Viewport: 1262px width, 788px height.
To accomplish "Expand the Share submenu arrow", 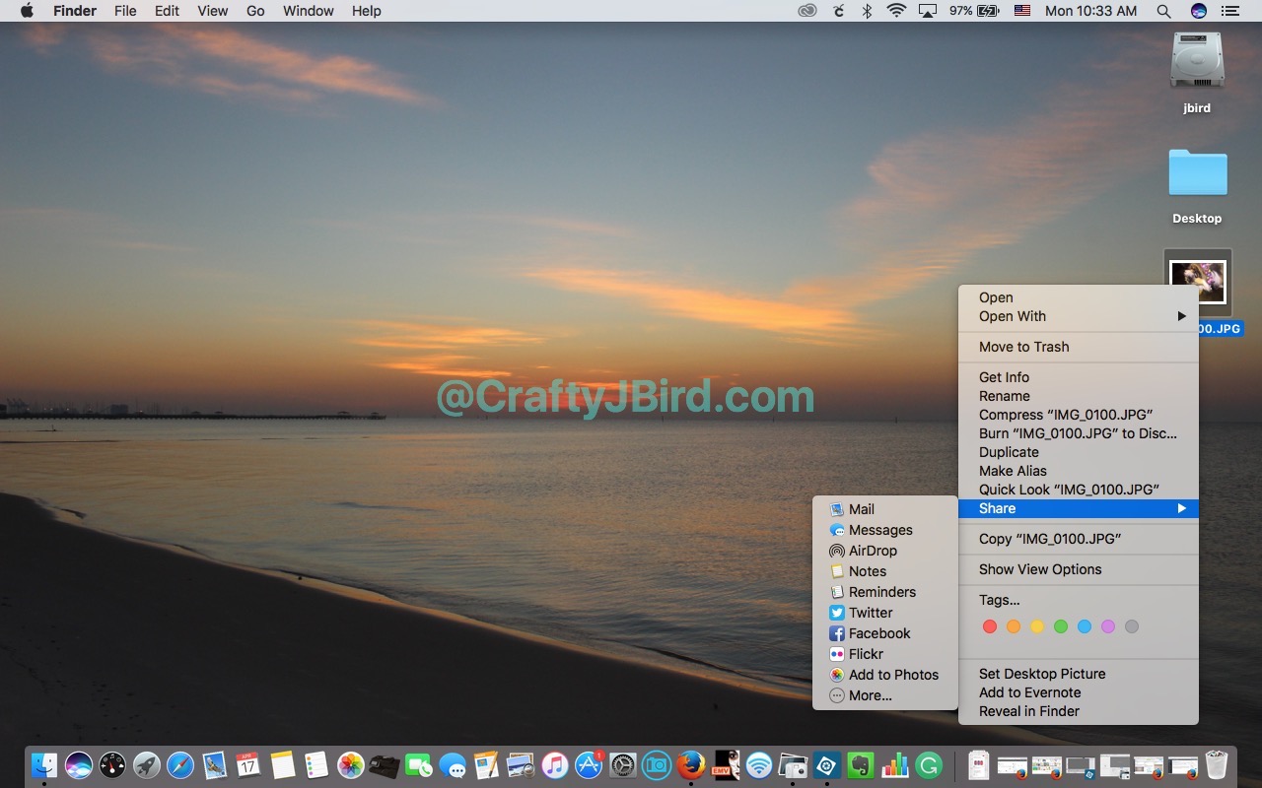I will tap(1181, 508).
